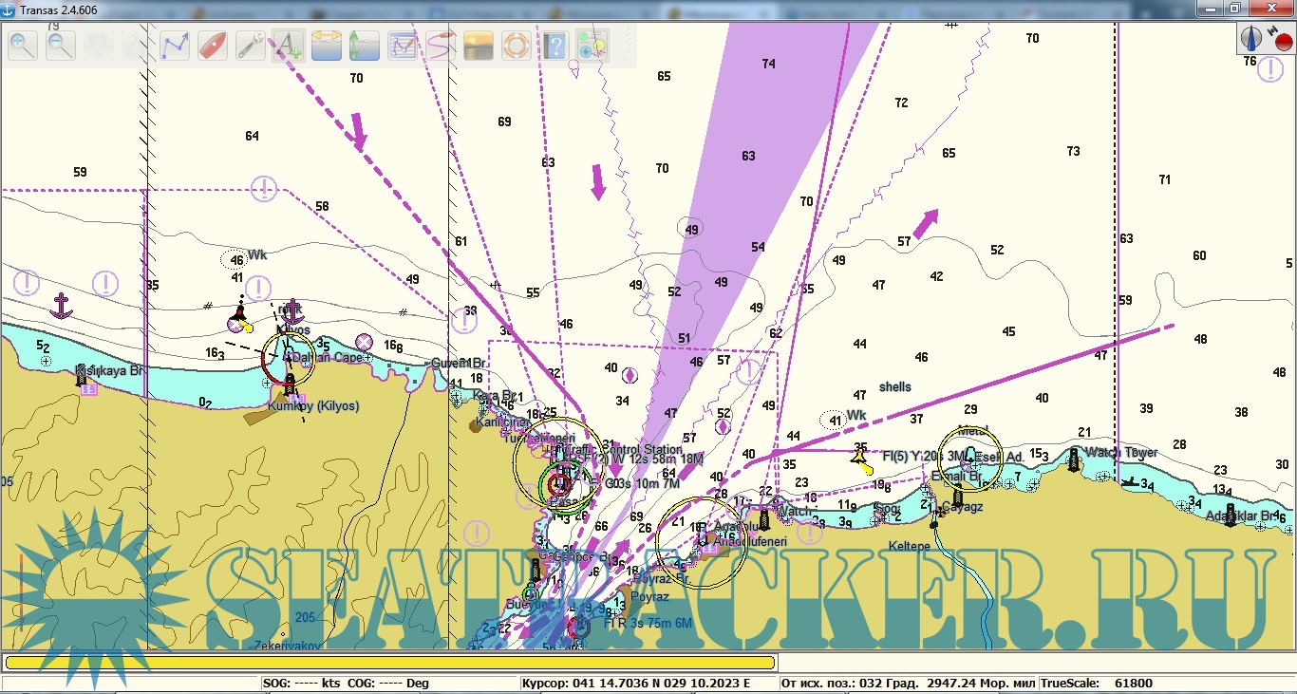The height and width of the screenshot is (694, 1297).
Task: Open help with the question mark book
Action: pos(555,46)
